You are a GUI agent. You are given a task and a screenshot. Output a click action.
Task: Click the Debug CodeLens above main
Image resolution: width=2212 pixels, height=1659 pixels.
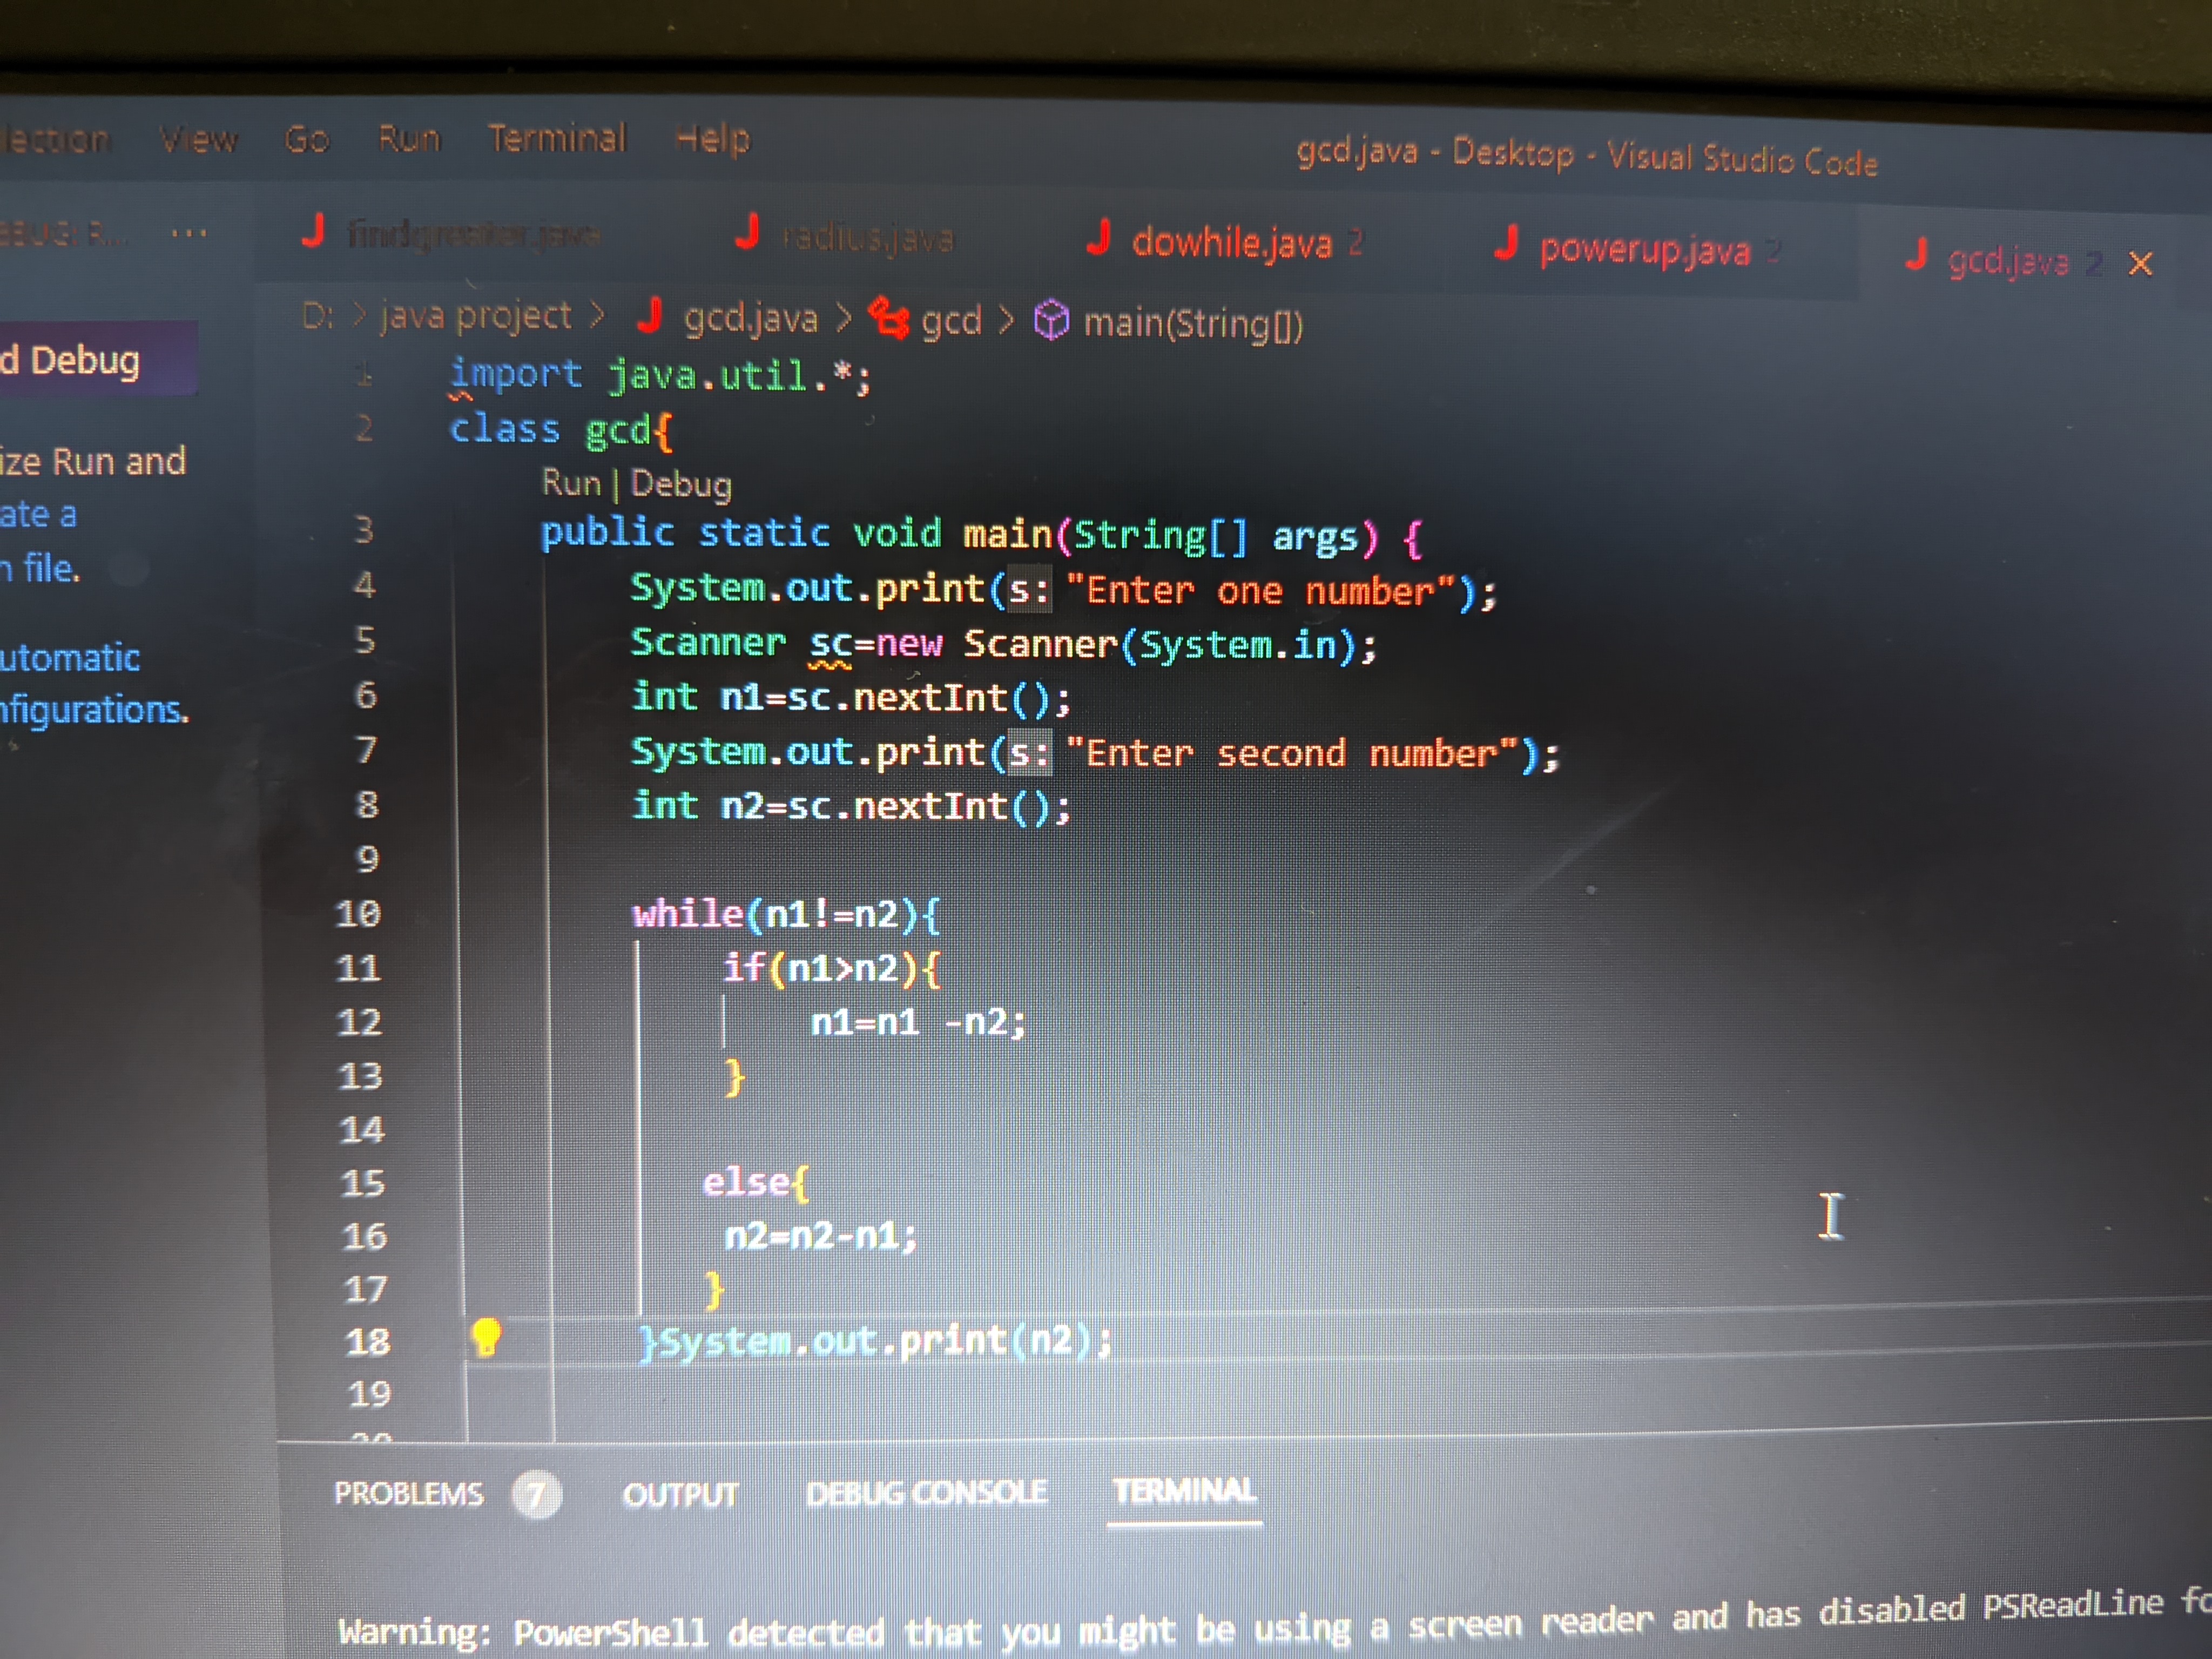point(681,485)
